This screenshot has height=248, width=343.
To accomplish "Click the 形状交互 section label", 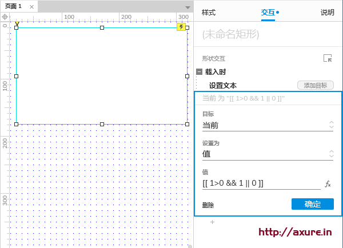I will tap(213, 59).
